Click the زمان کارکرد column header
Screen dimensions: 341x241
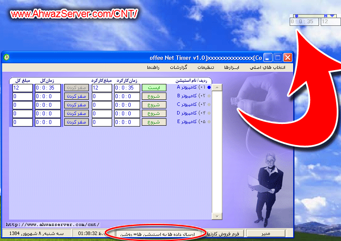tap(127, 80)
